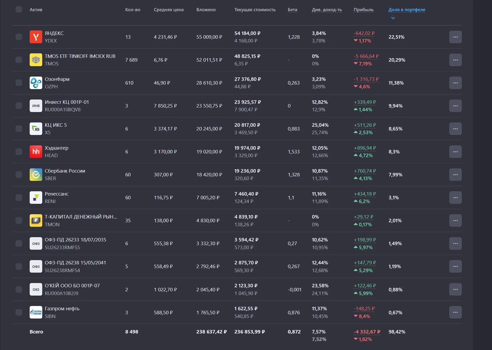
Task: Open the options menu for Ренессанс
Action: 455,197
